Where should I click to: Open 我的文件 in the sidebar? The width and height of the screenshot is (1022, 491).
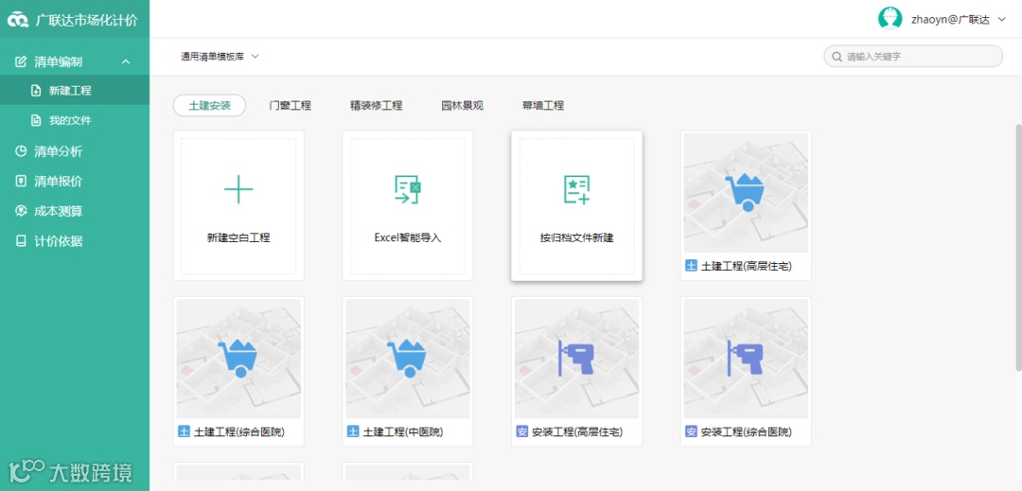[75, 120]
